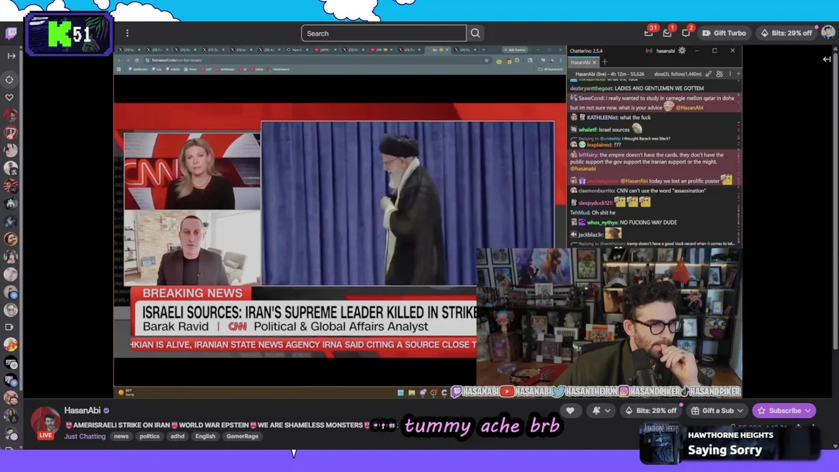Click the purple Subscribe button
The width and height of the screenshot is (839, 472).
tap(784, 411)
